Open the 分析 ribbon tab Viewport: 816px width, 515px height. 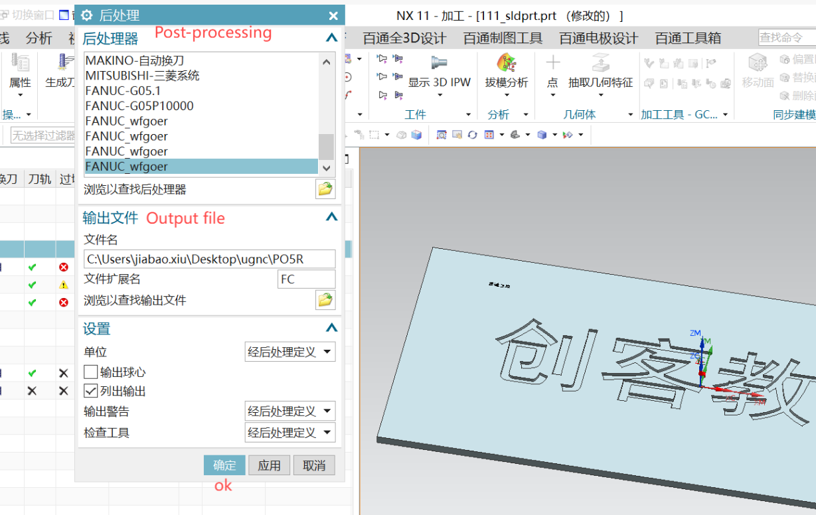coord(39,38)
